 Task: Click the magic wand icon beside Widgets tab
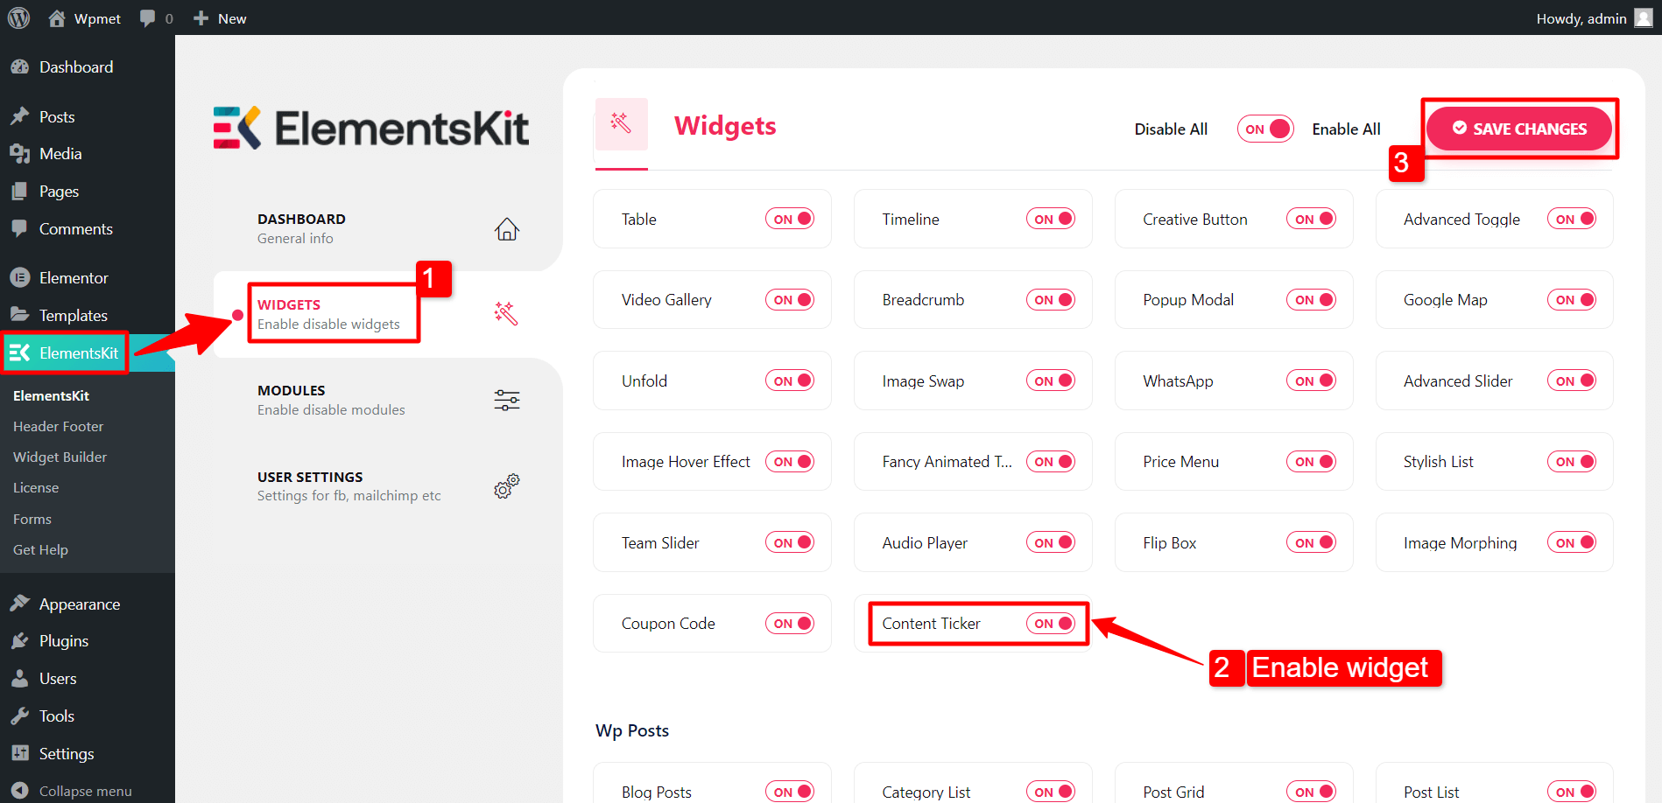[x=506, y=313]
